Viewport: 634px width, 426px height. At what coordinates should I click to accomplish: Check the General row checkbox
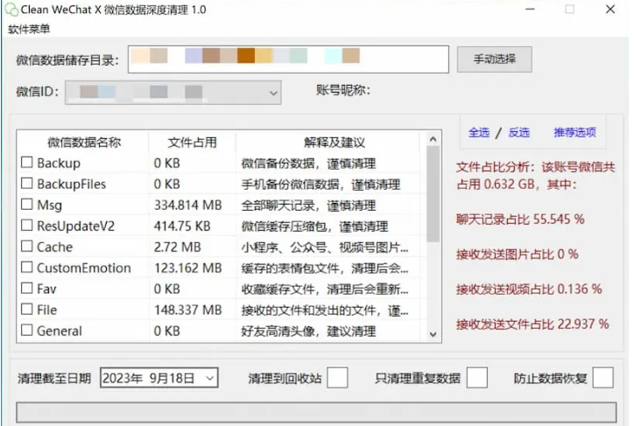click(x=26, y=331)
